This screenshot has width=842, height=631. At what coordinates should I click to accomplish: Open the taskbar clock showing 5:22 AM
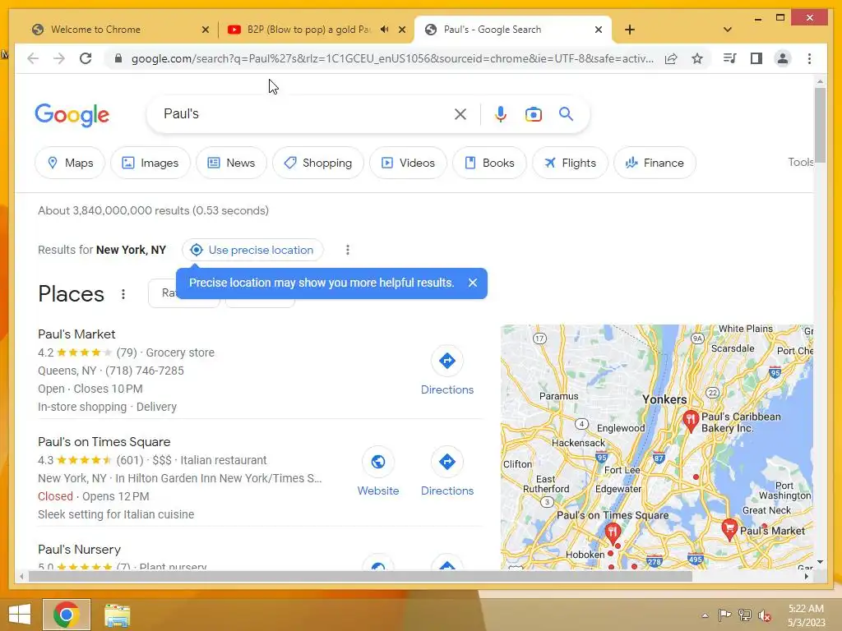click(806, 615)
